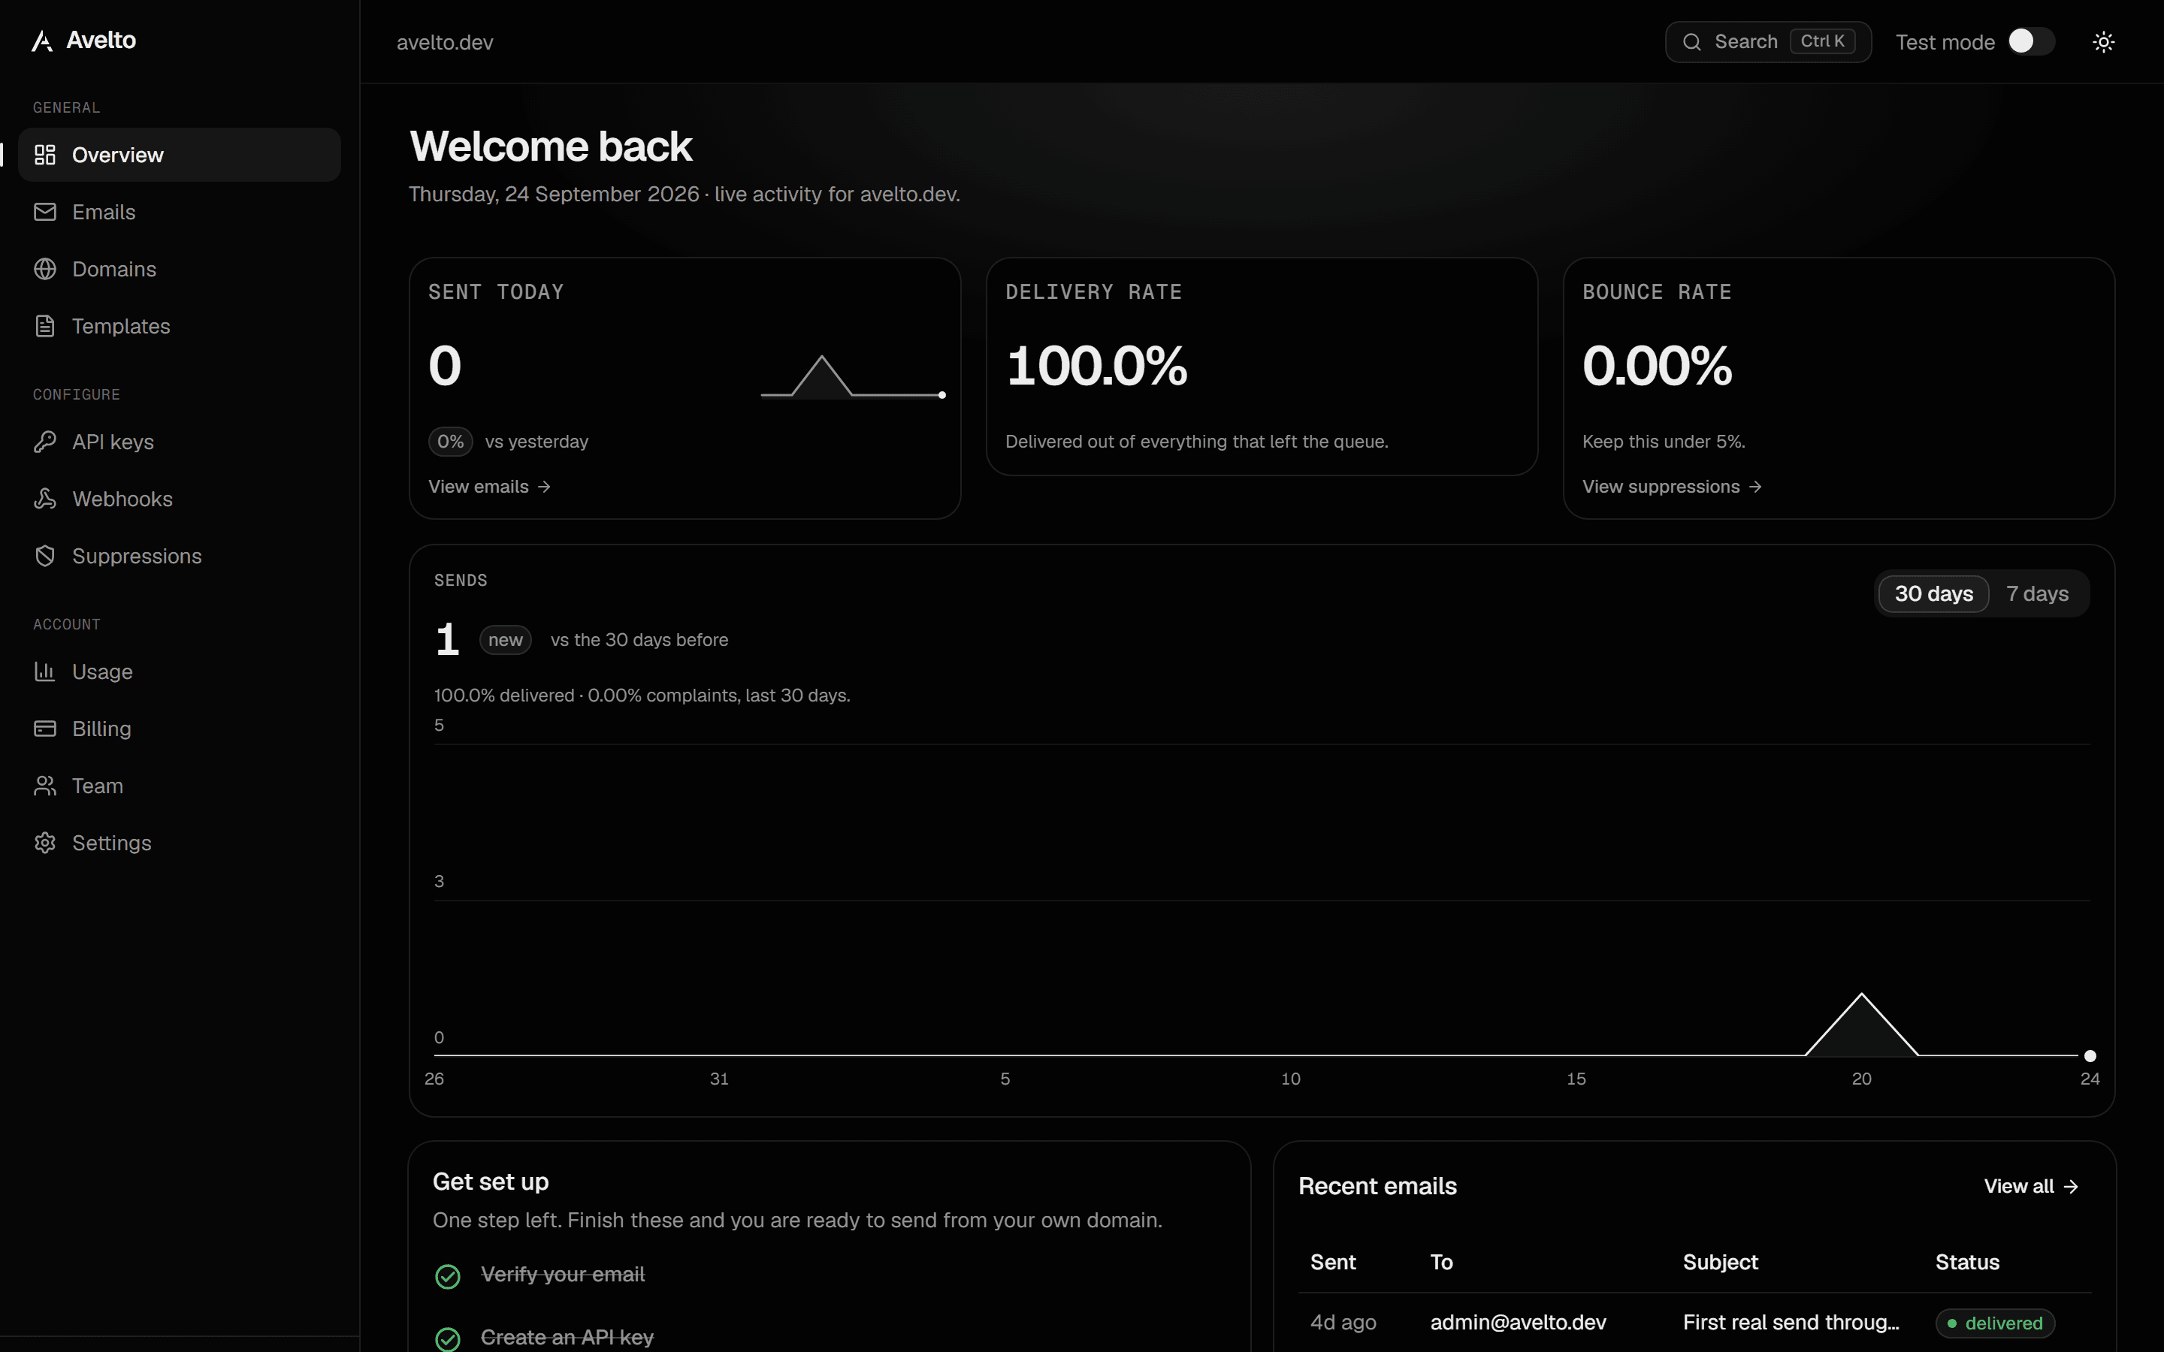Click the arrow next to View suppressions
Image resolution: width=2164 pixels, height=1352 pixels.
(1755, 487)
